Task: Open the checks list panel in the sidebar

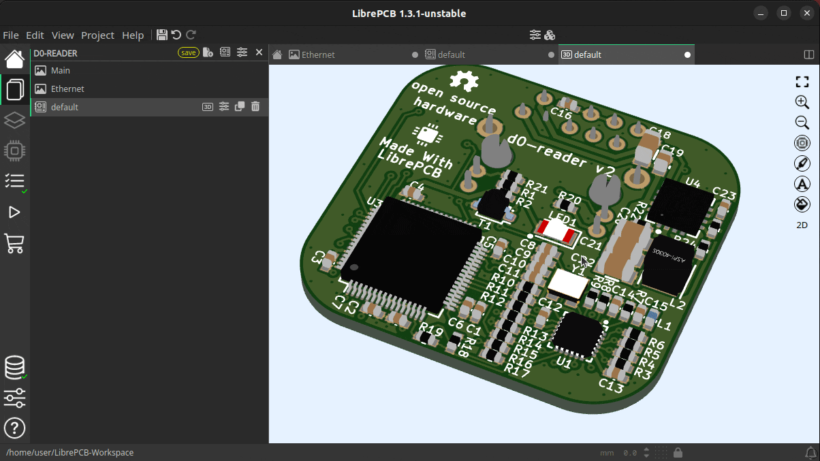Action: (15, 181)
